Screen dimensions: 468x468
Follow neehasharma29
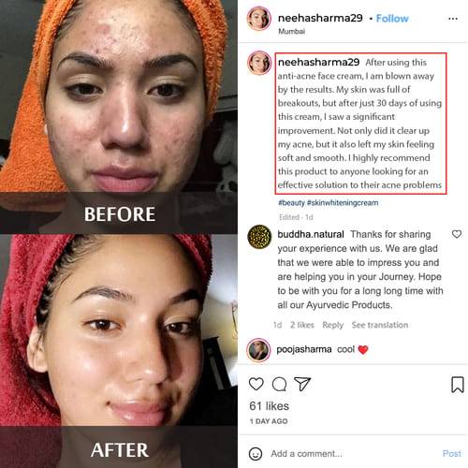point(392,19)
